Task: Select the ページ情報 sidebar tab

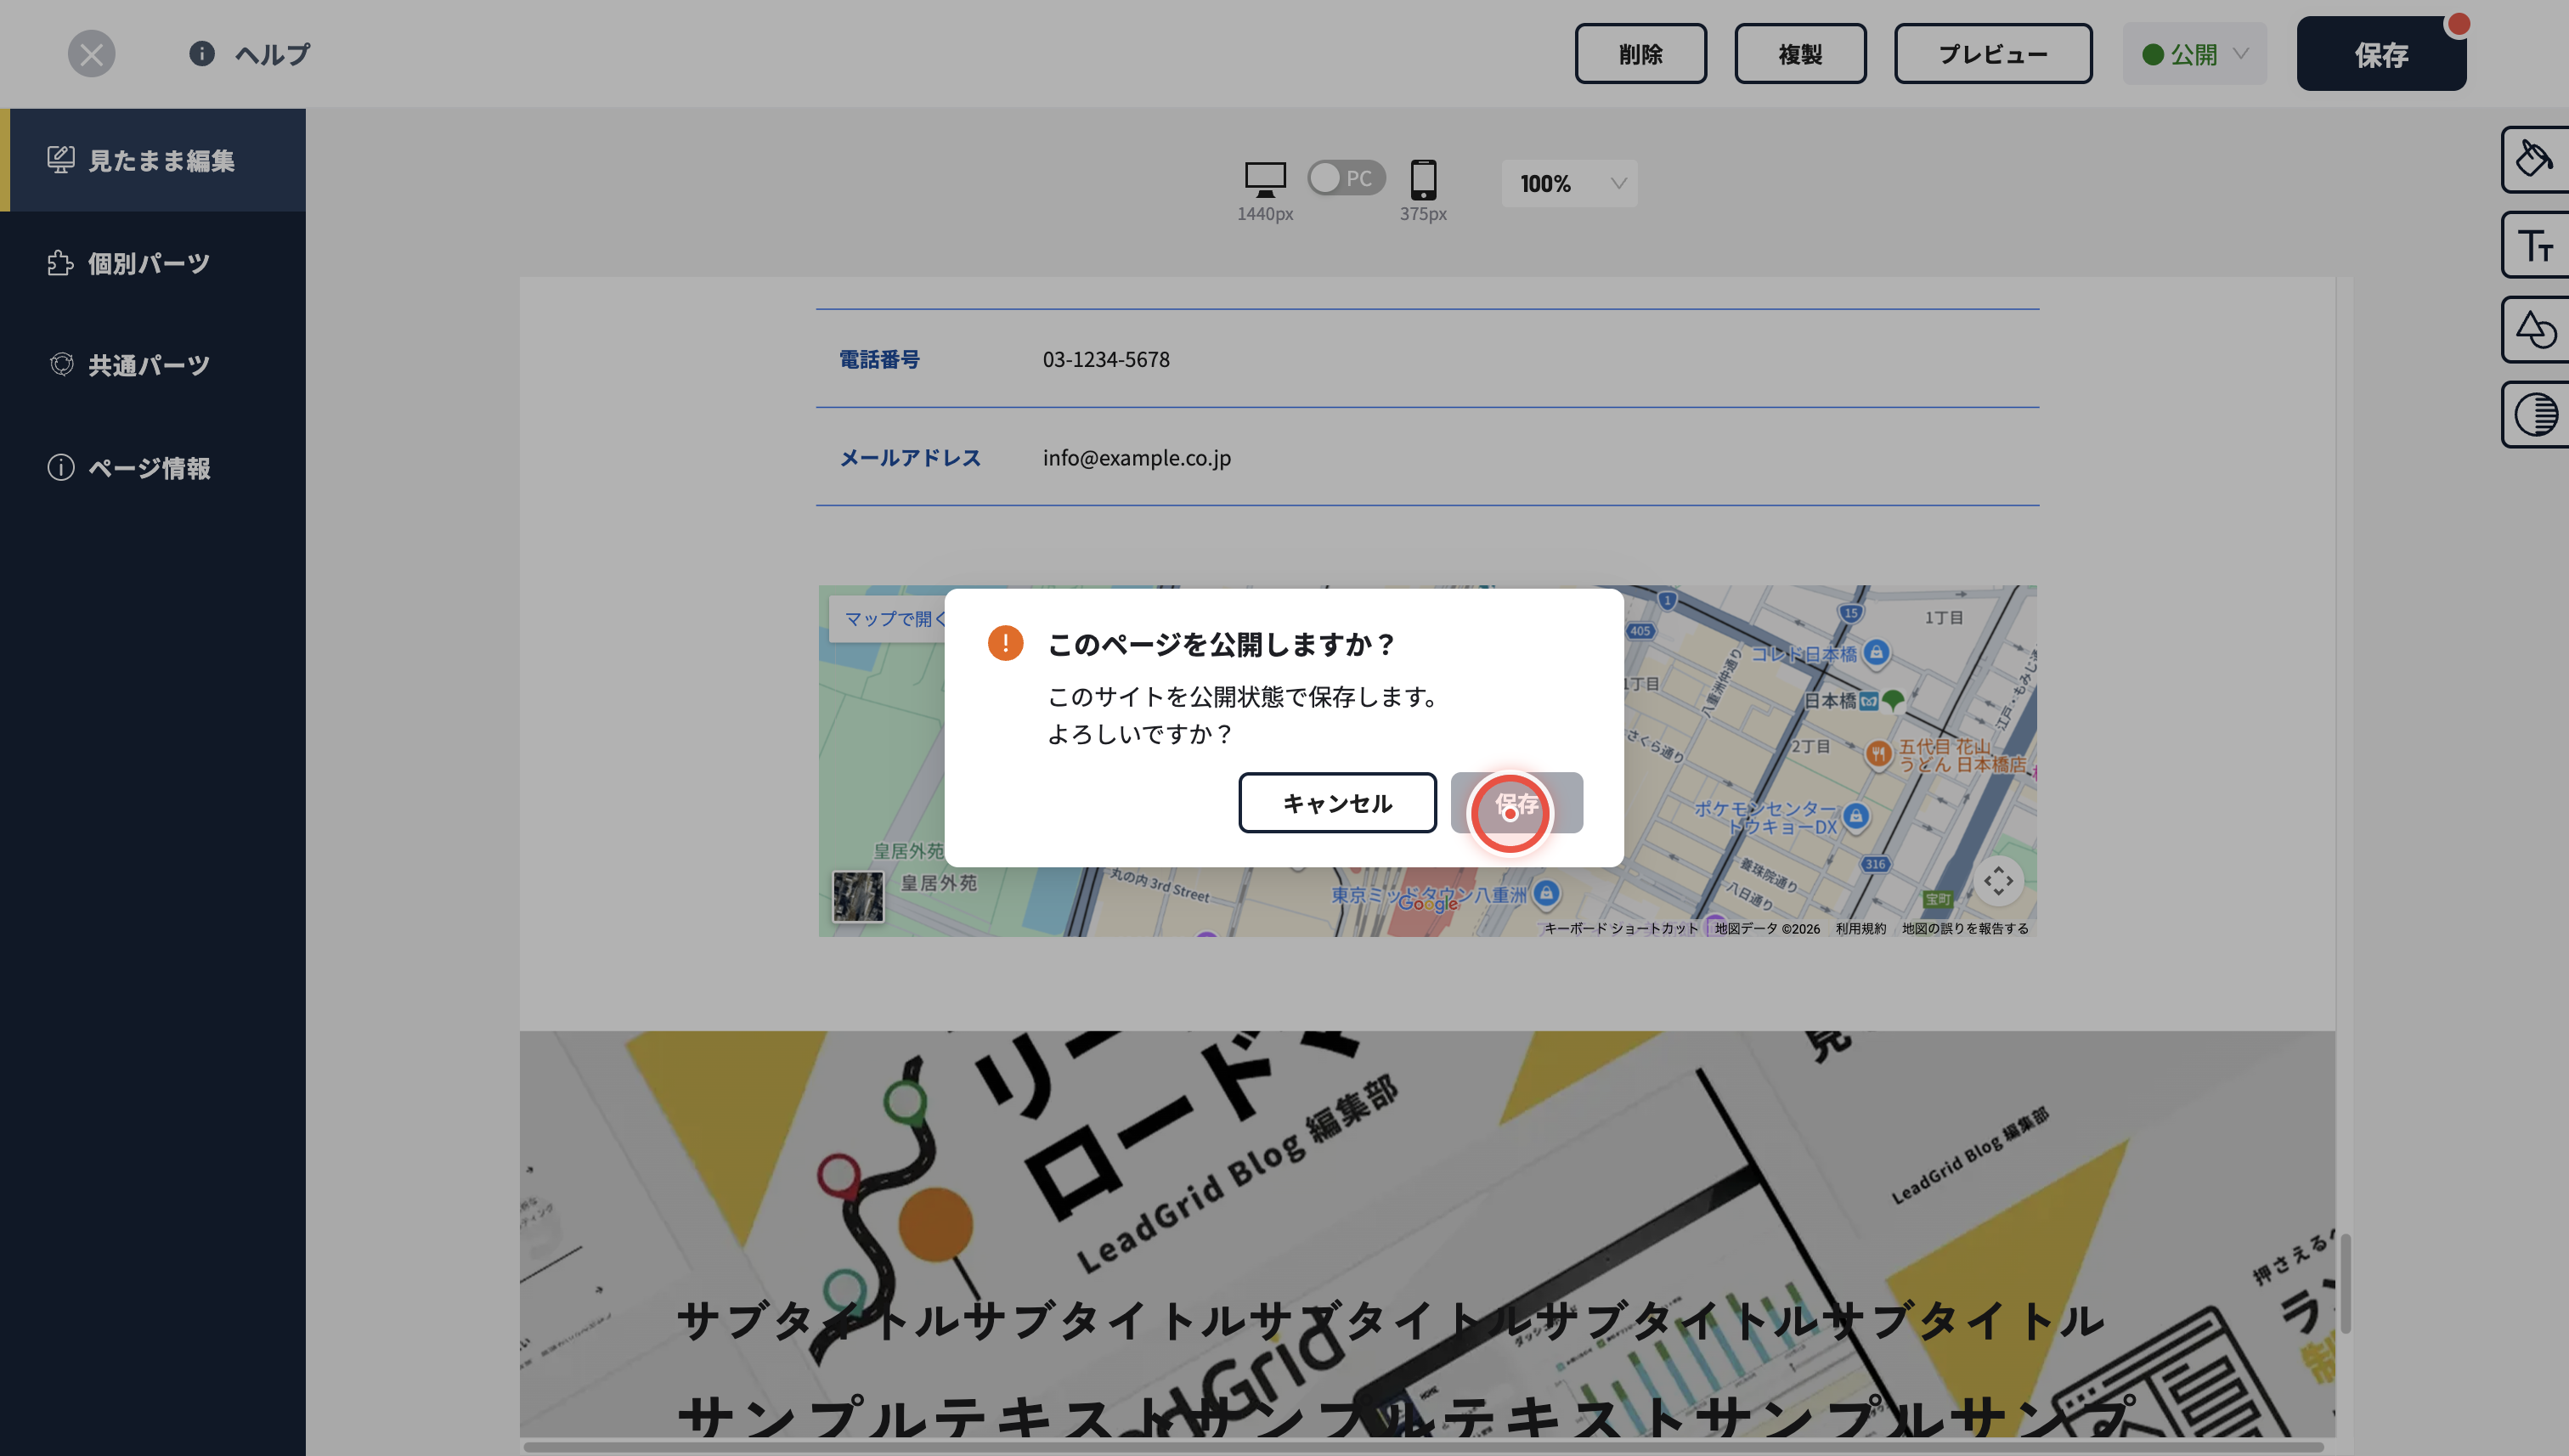Action: click(x=153, y=467)
